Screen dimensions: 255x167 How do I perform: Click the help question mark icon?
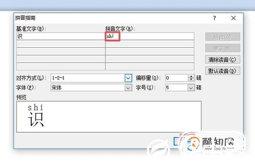[215, 18]
